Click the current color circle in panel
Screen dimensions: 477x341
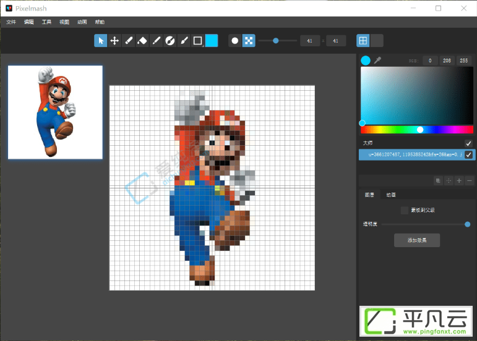coord(366,61)
